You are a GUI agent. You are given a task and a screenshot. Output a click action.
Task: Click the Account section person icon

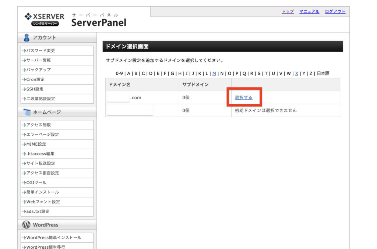(27, 38)
